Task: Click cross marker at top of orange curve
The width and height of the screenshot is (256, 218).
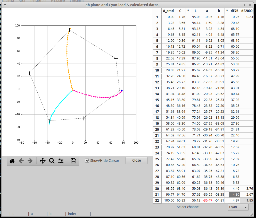Action: tap(69, 30)
